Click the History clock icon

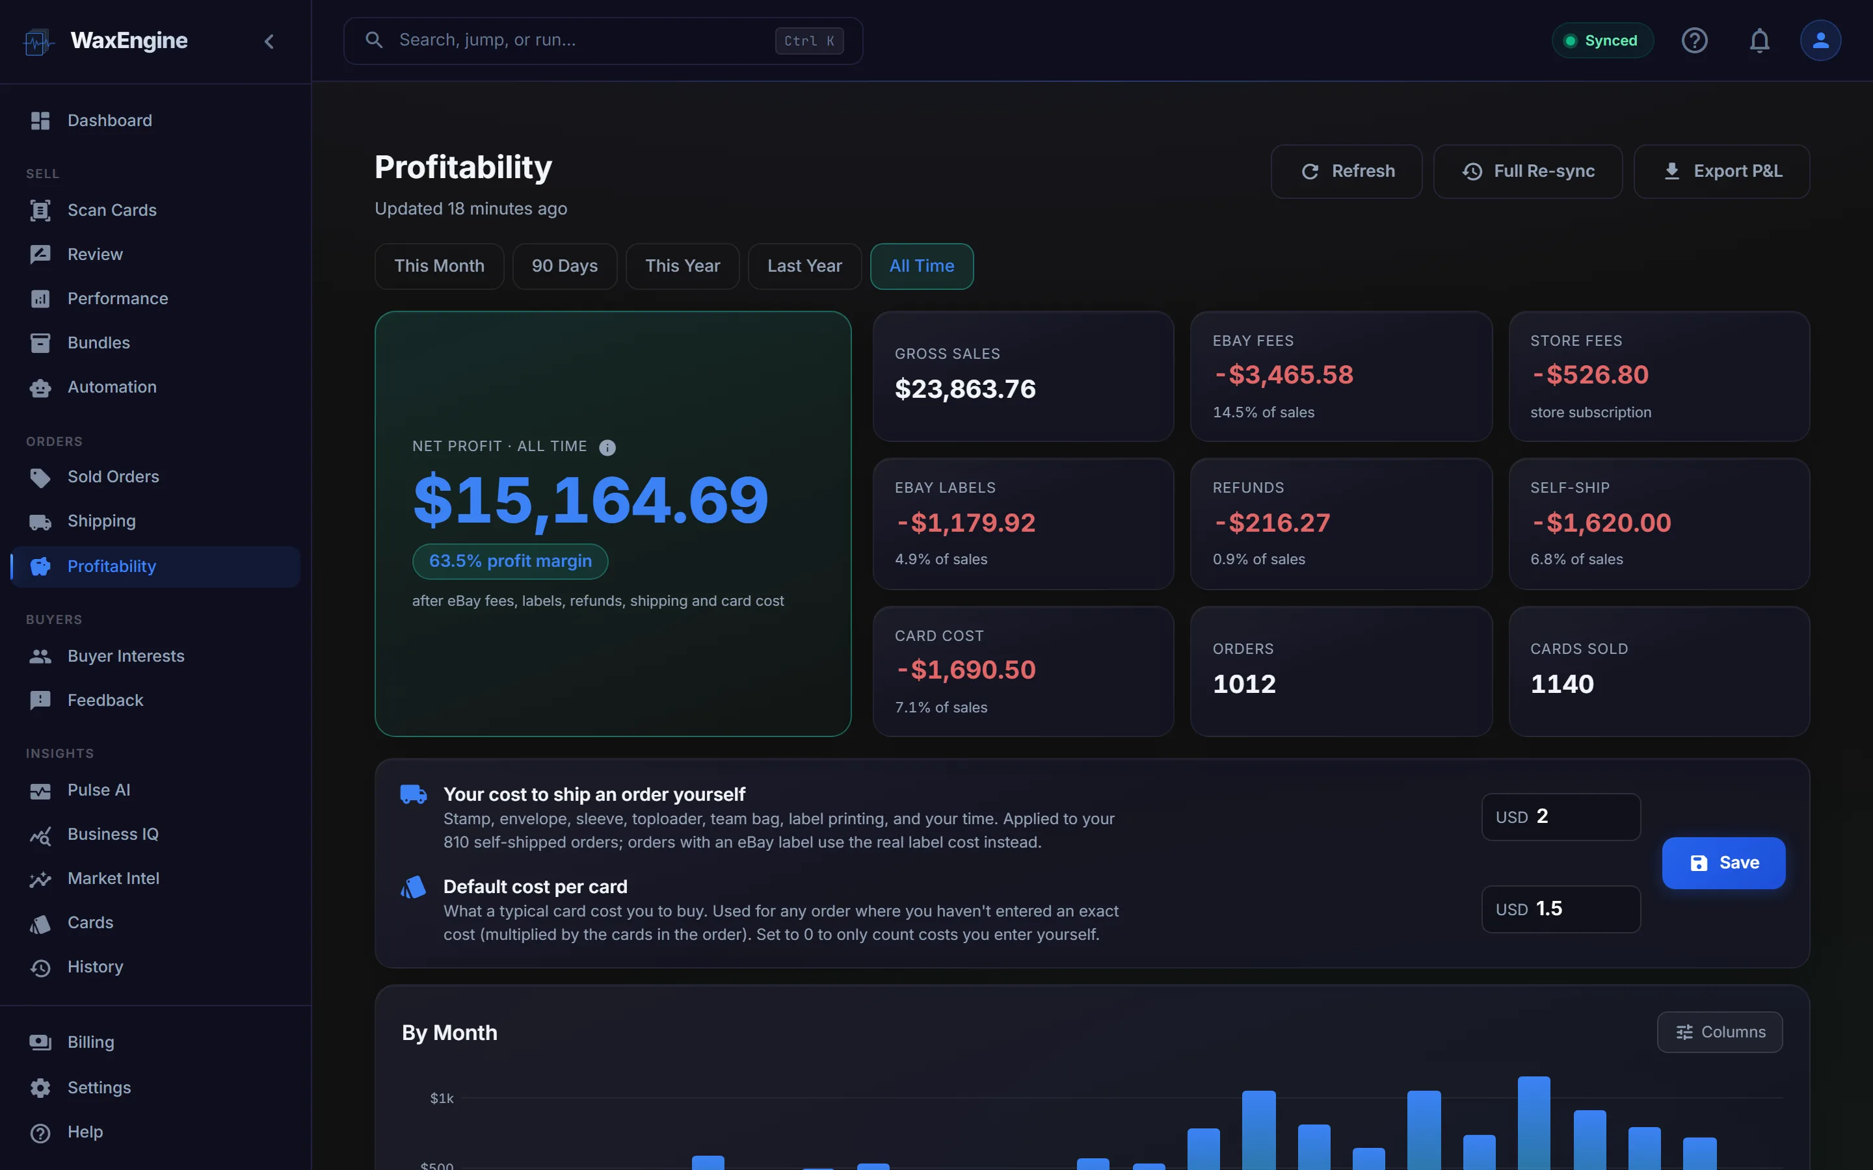pos(40,967)
